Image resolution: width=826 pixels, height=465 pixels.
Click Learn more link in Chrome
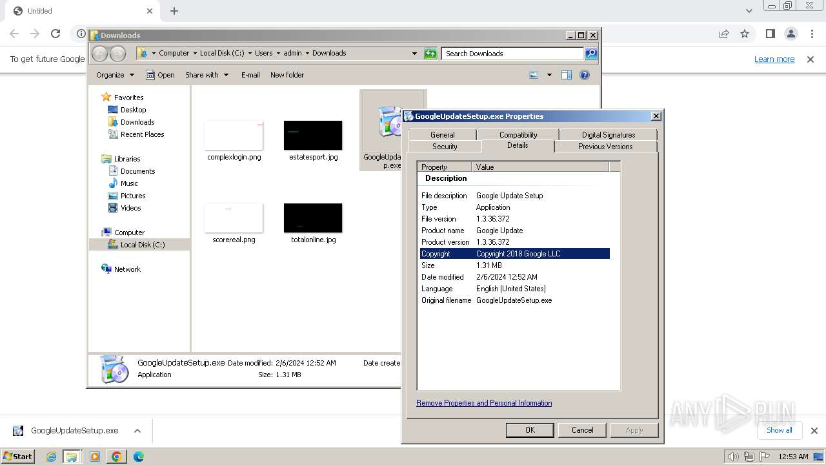[x=774, y=59]
